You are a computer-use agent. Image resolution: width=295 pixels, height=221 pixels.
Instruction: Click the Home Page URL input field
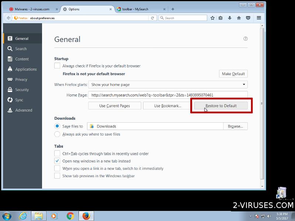pos(168,95)
